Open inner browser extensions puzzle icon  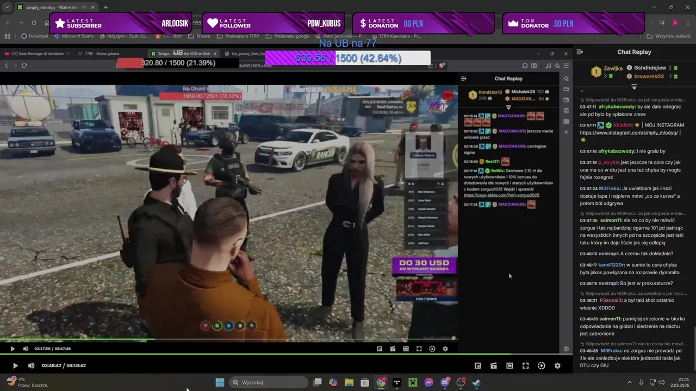tap(525, 66)
